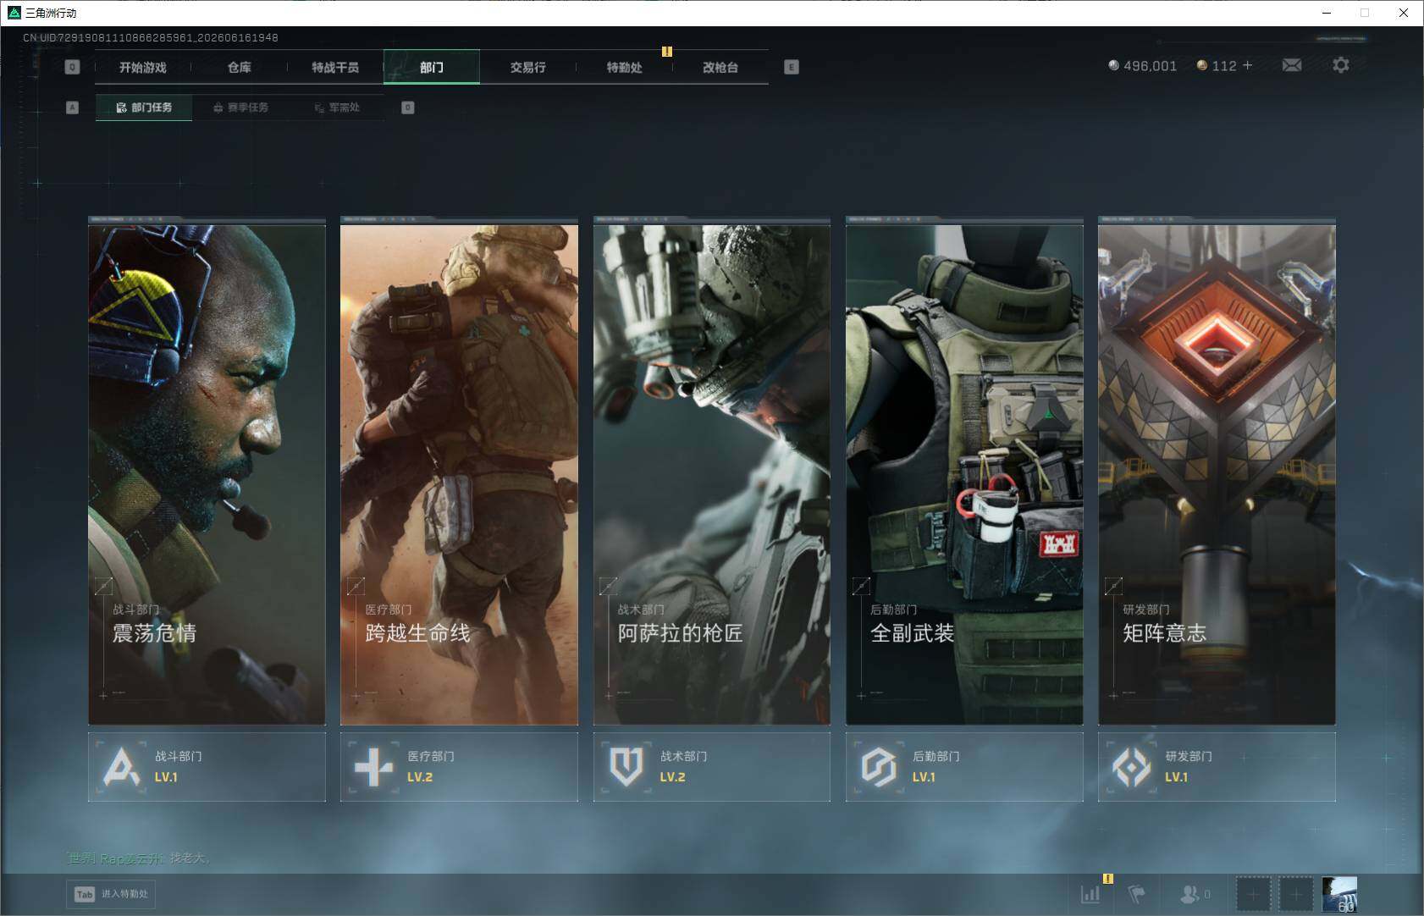The width and height of the screenshot is (1424, 916).
Task: Select 医疗部门 LV.2 department button
Action: tap(459, 767)
